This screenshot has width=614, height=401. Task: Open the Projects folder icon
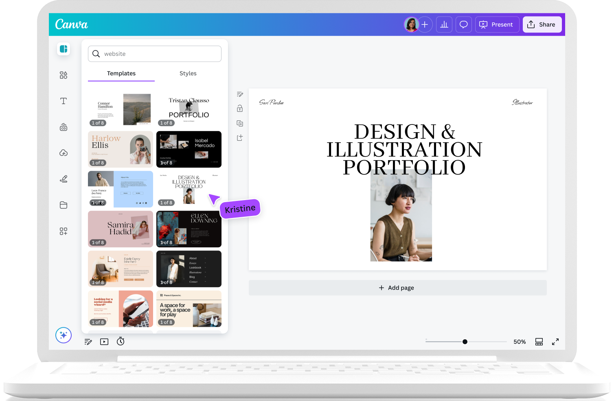click(64, 205)
